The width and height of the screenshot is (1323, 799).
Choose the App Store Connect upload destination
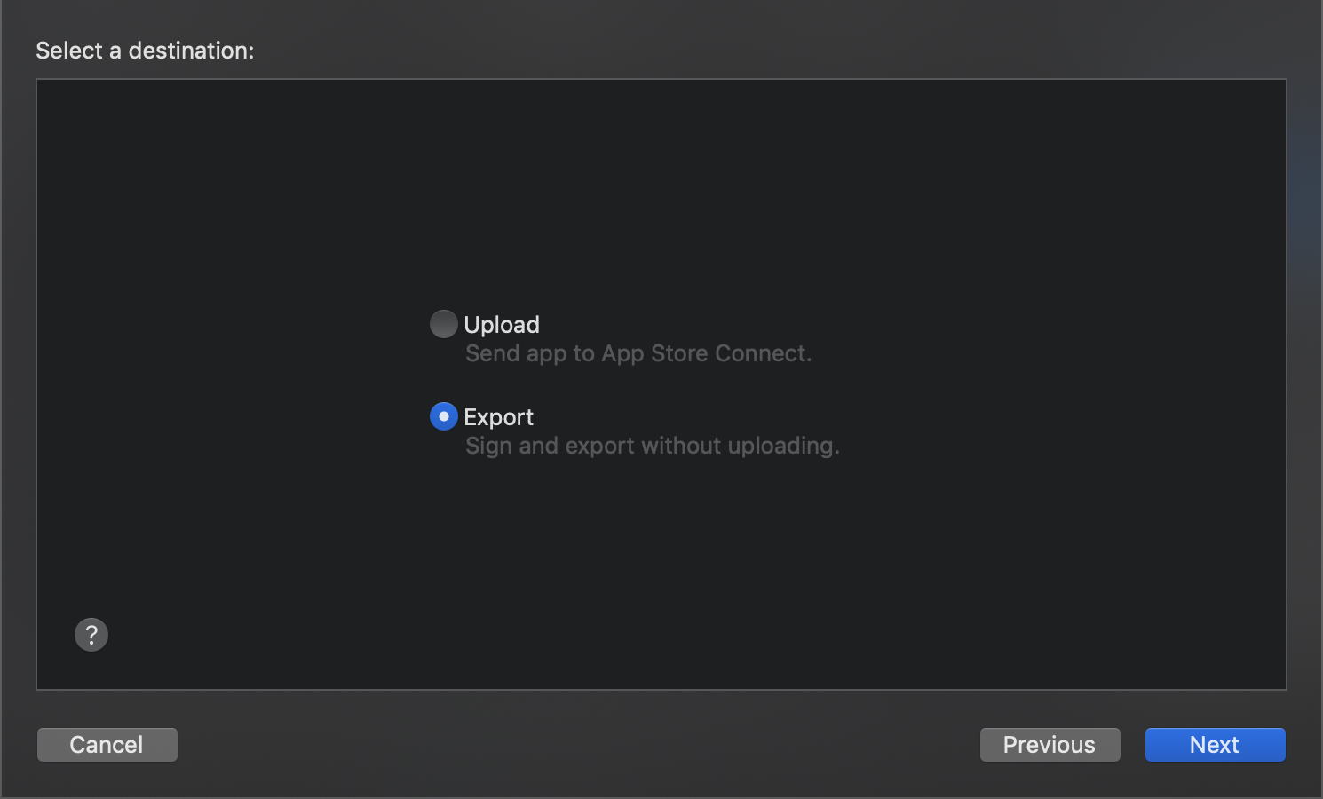click(443, 324)
